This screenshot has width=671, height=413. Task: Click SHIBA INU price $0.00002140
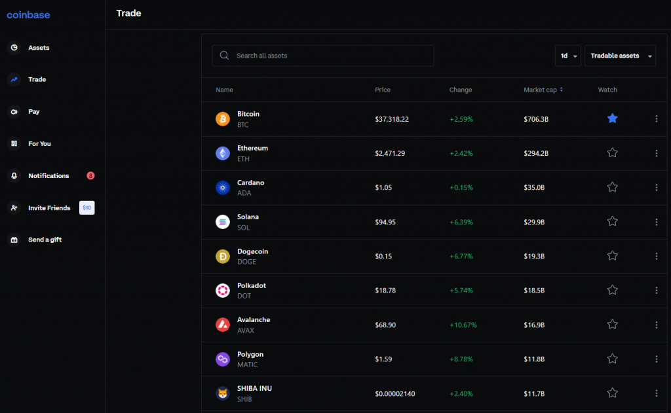[x=395, y=394]
